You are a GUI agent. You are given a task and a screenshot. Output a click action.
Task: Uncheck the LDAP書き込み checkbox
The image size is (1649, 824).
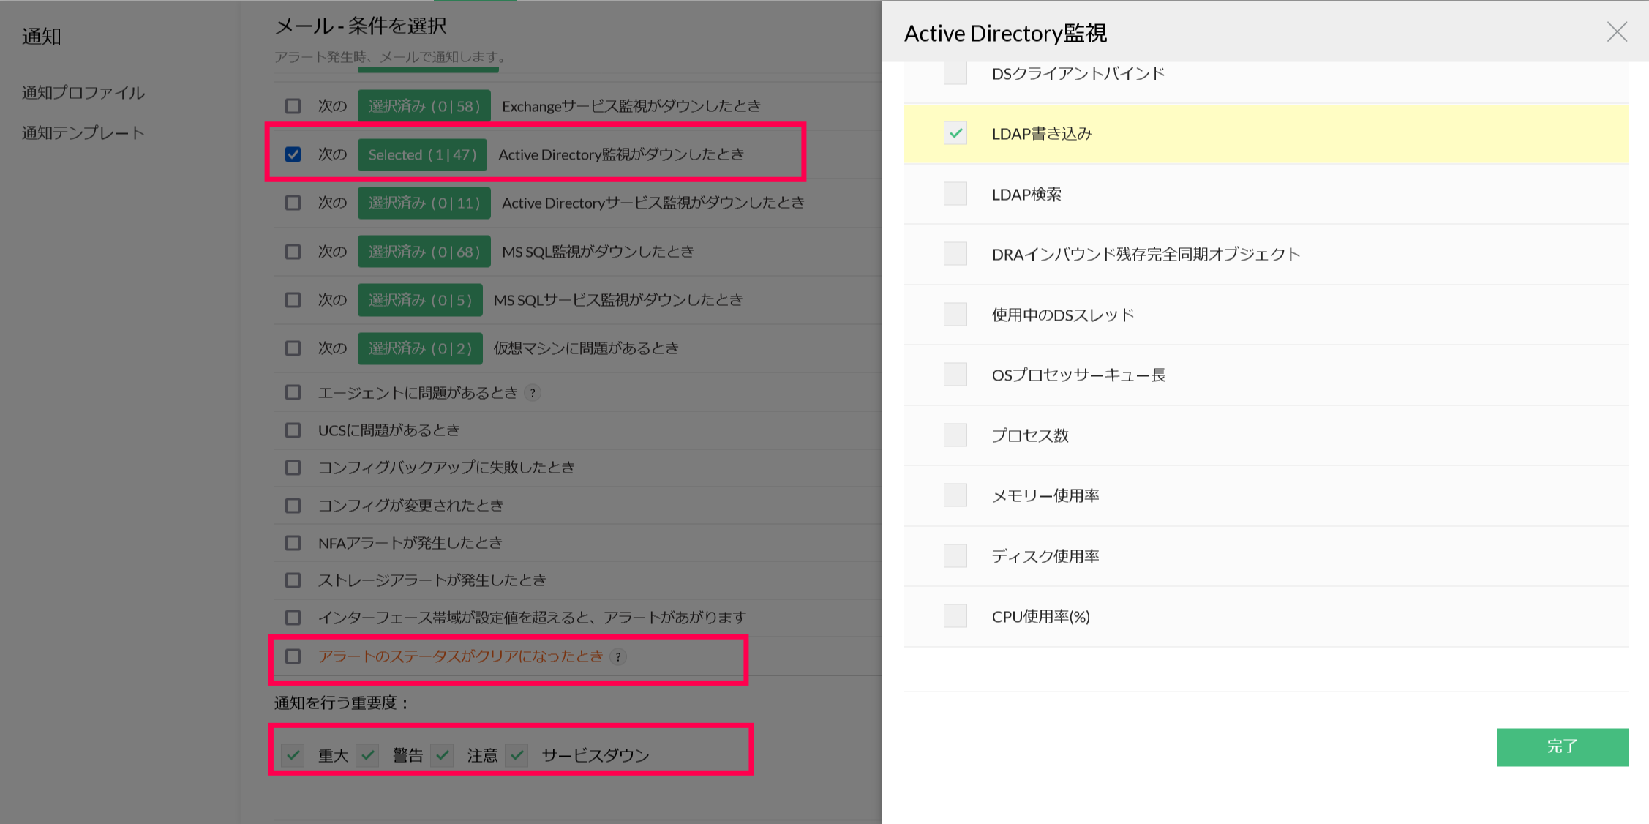tap(955, 133)
